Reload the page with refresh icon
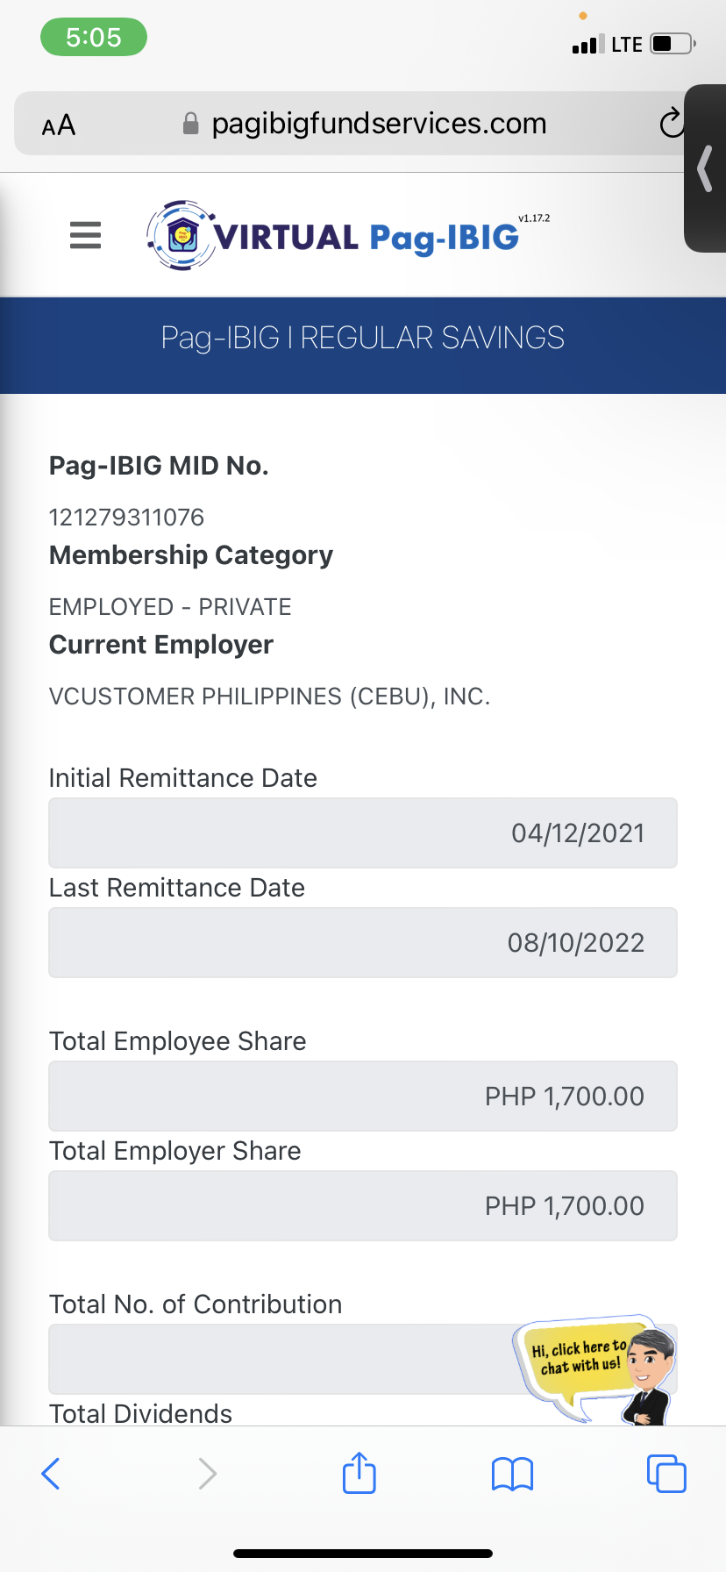This screenshot has width=726, height=1572. click(671, 124)
